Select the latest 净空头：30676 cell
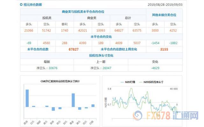 click(47, 68)
